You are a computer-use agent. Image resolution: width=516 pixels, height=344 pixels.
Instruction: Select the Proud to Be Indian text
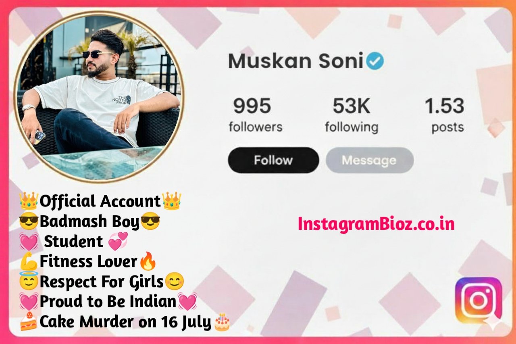(x=108, y=302)
